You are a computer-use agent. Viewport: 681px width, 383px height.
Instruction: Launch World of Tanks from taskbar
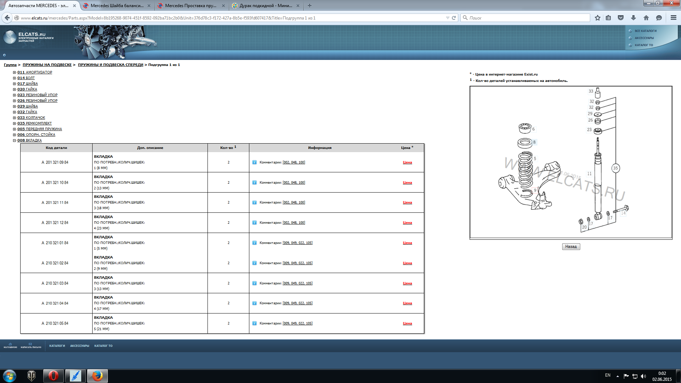coord(32,376)
